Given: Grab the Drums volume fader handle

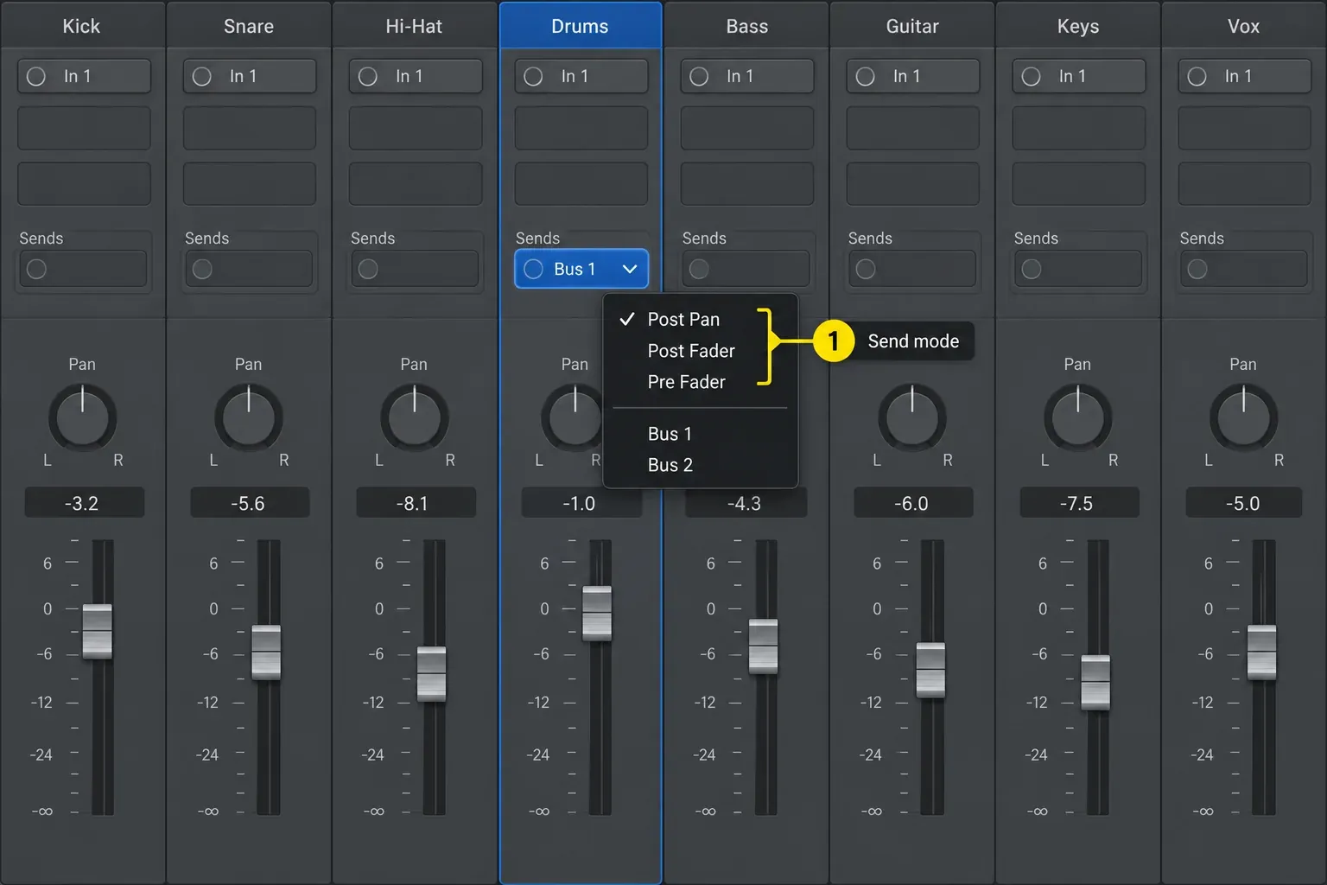Looking at the screenshot, I should pyautogui.click(x=597, y=614).
